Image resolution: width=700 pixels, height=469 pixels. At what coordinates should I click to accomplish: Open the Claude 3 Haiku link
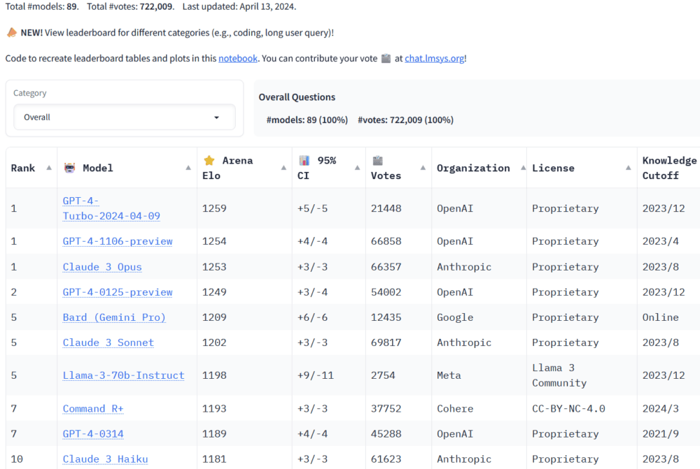click(106, 459)
